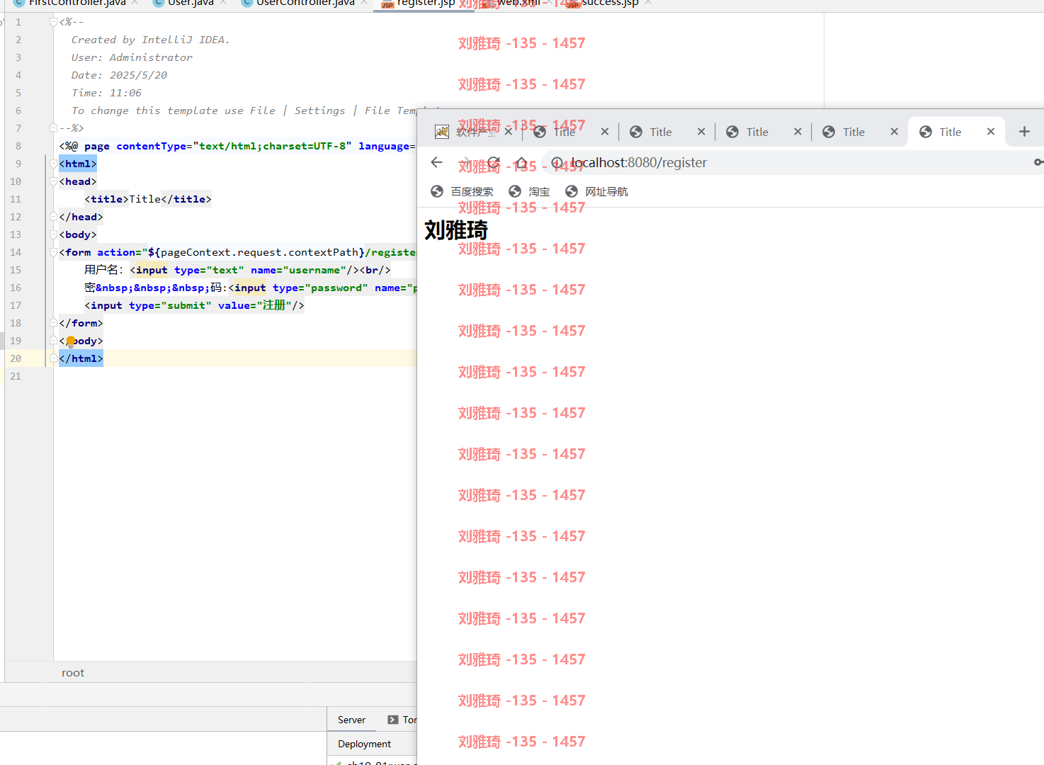Close the UserController.java editor tab
This screenshot has width=1044, height=765.
pyautogui.click(x=364, y=3)
